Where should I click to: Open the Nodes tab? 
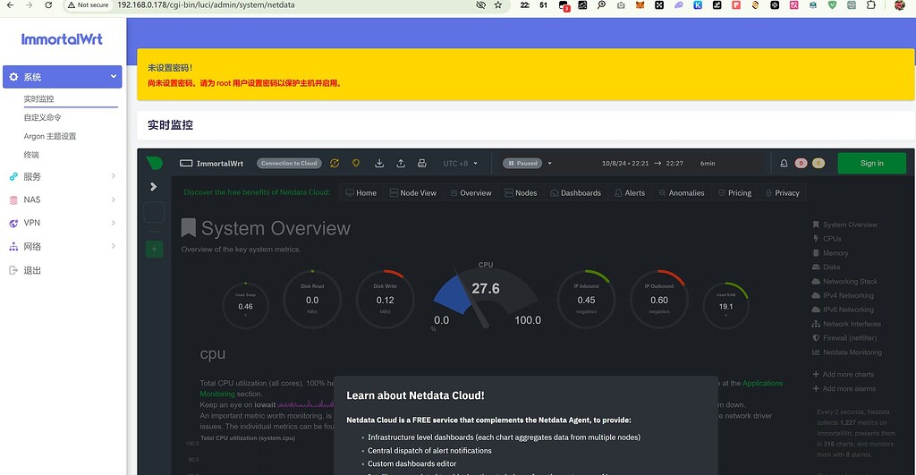(522, 193)
